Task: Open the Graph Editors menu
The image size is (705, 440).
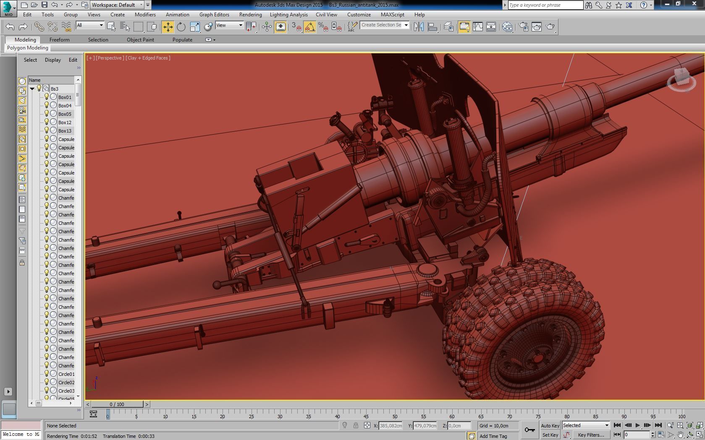Action: pyautogui.click(x=214, y=14)
